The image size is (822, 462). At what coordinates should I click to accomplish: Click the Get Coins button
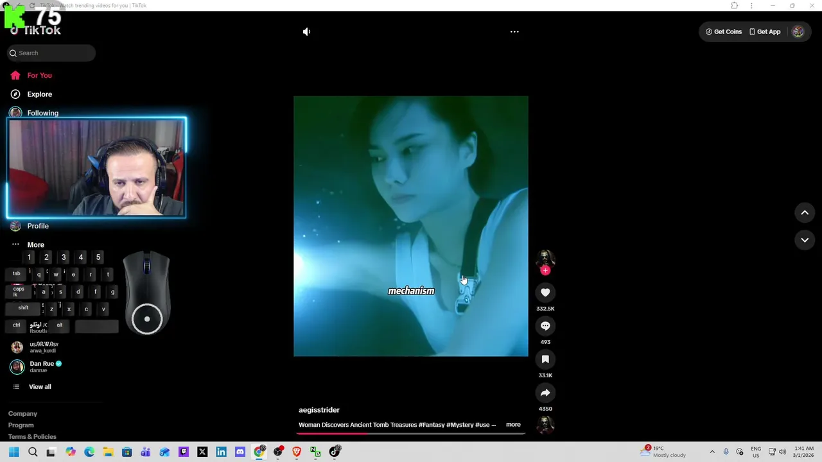[724, 31]
